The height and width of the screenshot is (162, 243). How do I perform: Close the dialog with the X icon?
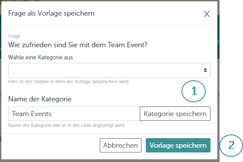[207, 14]
